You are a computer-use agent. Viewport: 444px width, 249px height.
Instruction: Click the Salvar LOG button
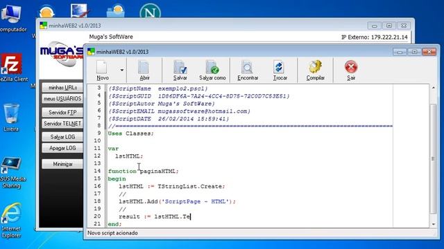(62, 137)
